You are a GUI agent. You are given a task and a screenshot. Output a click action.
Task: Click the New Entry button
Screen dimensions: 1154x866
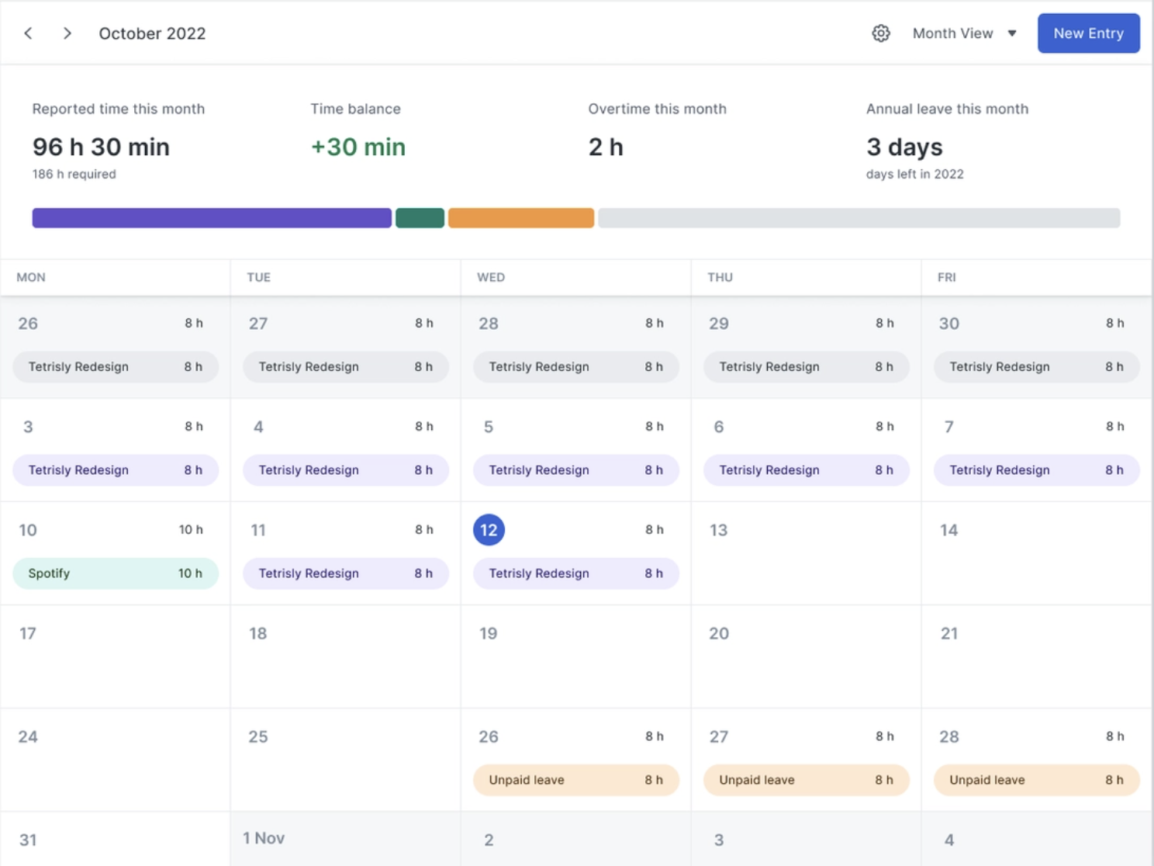point(1088,33)
